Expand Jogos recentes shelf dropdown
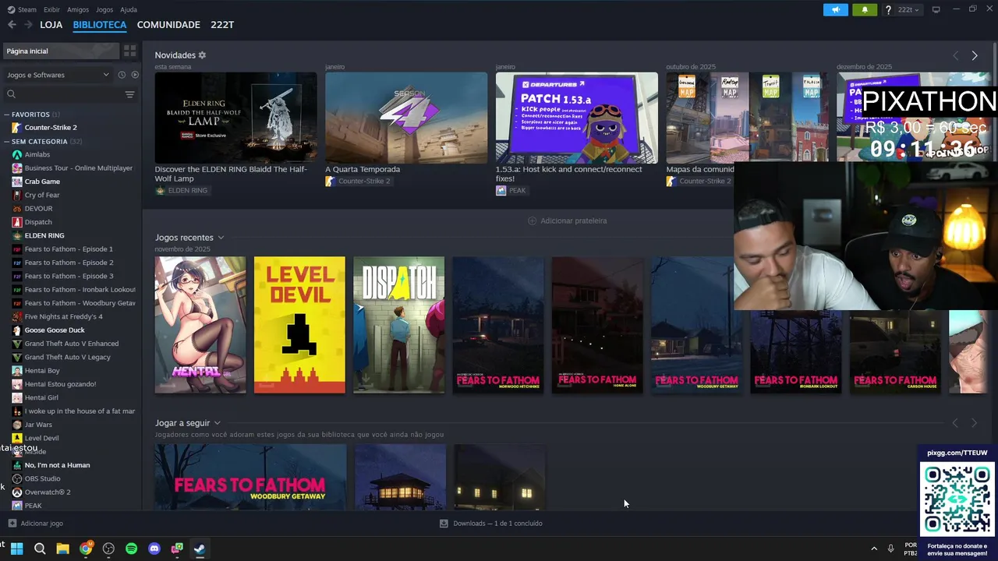998x561 pixels. (x=221, y=238)
